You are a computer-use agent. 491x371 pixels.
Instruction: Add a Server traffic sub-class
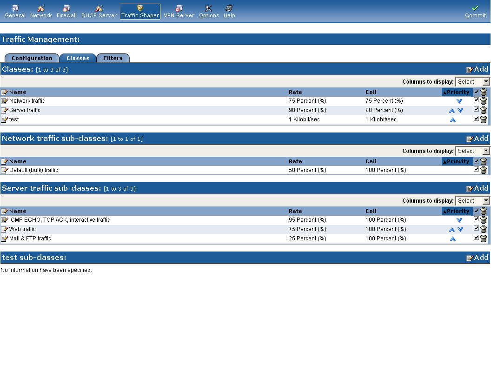pyautogui.click(x=478, y=188)
